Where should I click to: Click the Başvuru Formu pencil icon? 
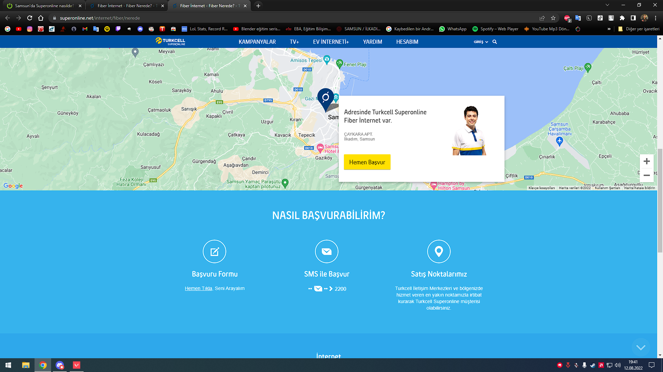click(x=214, y=252)
